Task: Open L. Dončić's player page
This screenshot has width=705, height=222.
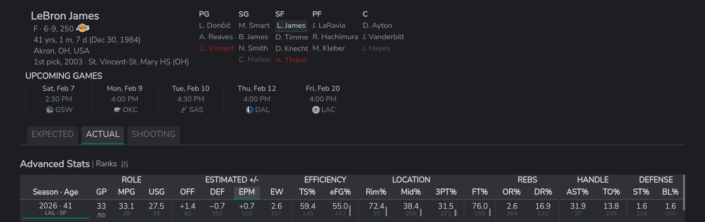Action: tap(215, 26)
